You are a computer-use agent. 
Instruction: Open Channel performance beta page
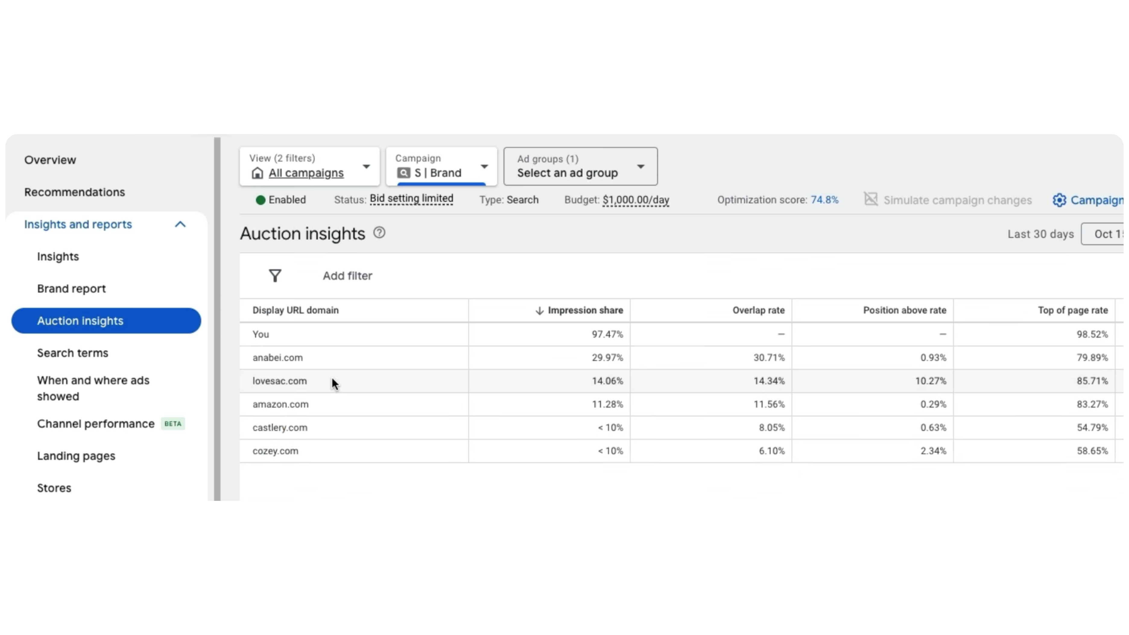[x=96, y=424]
